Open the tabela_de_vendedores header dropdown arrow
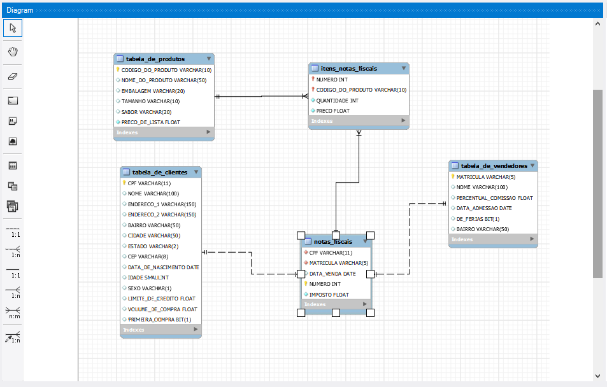This screenshot has width=607, height=387. click(532, 165)
